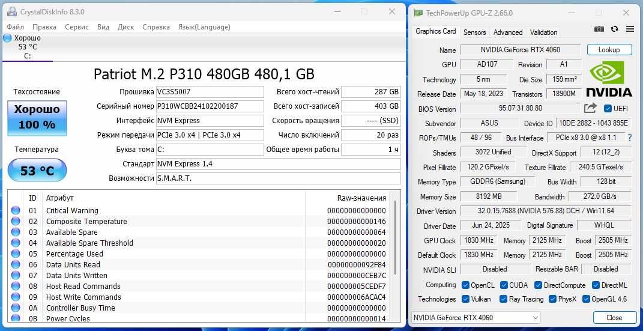Click the GPU-Z screenshot camera icon
This screenshot has width=643, height=331.
click(x=599, y=29)
